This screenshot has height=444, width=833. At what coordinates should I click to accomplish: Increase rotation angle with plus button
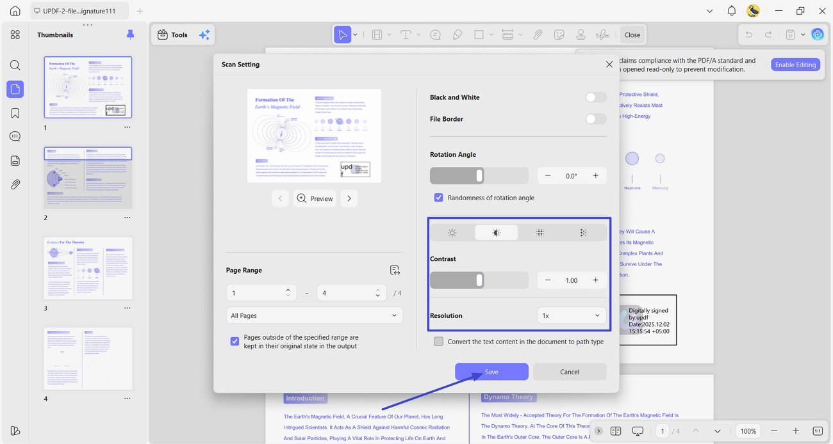[x=595, y=175]
